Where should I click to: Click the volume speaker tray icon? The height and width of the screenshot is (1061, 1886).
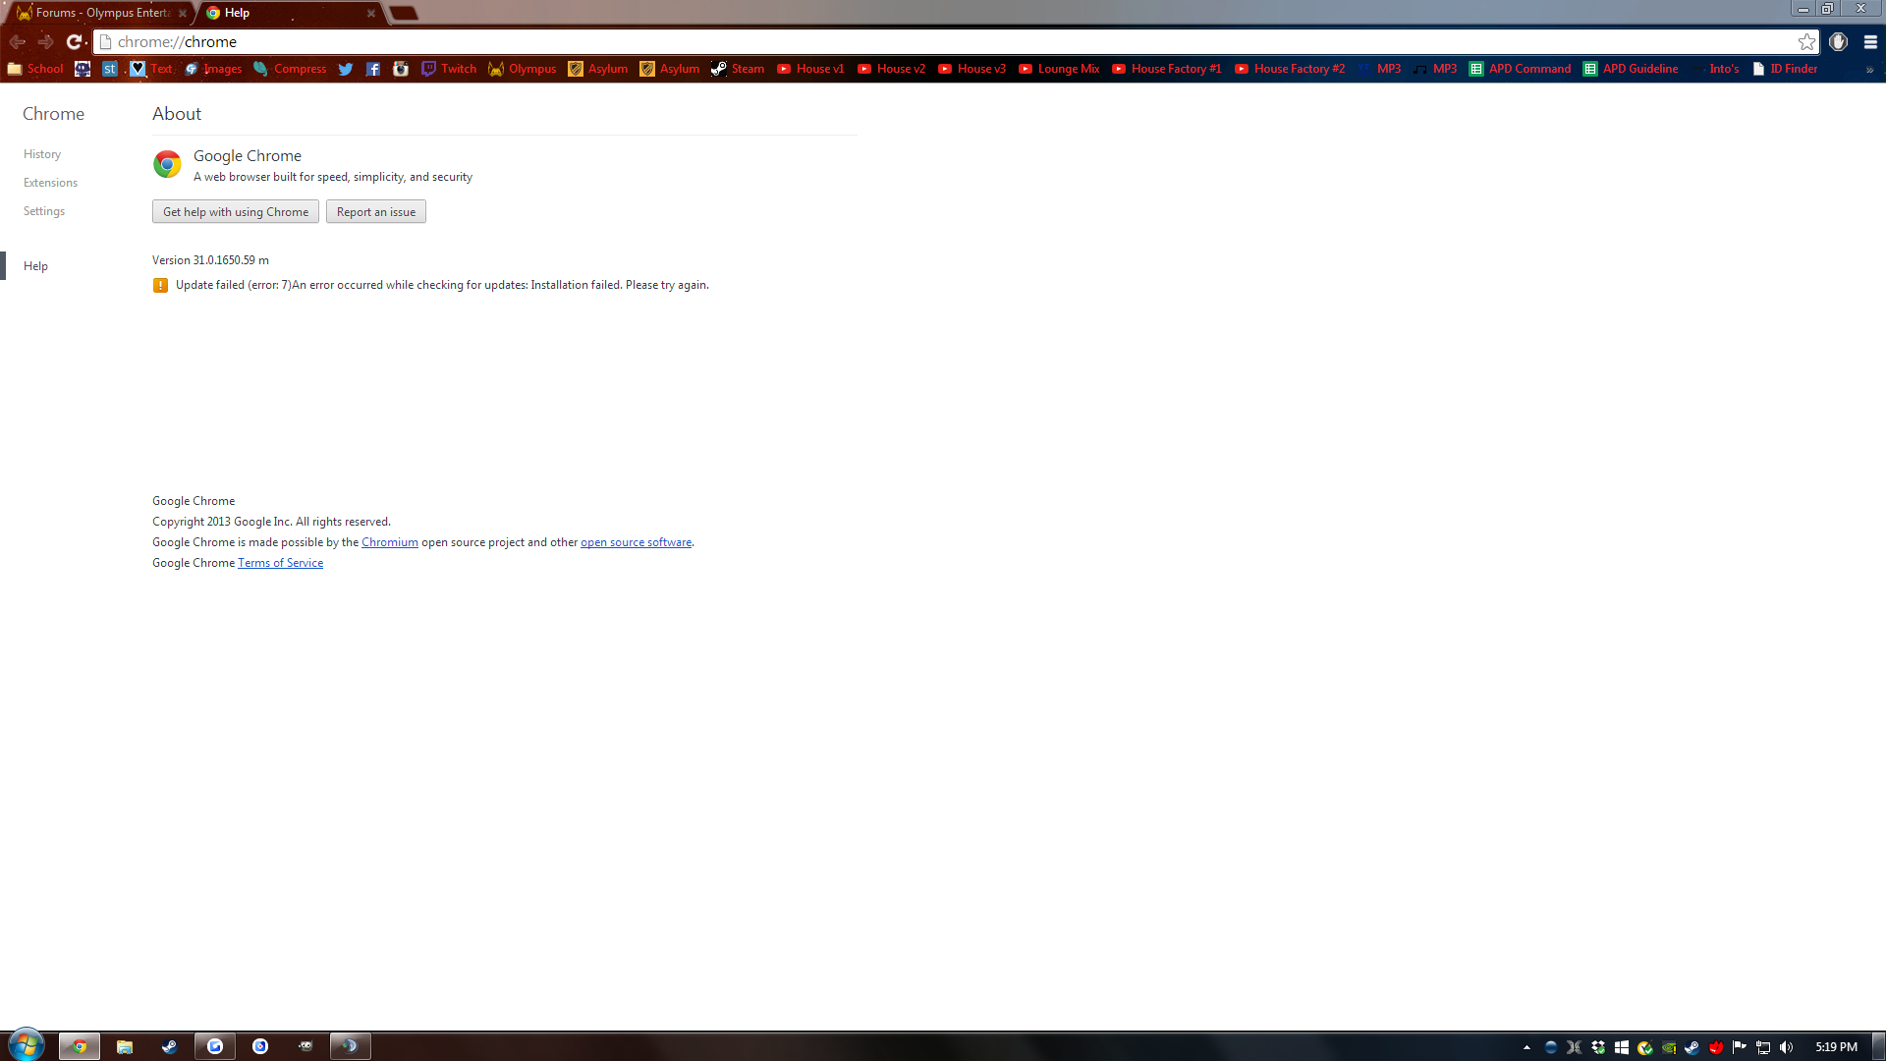coord(1787,1047)
